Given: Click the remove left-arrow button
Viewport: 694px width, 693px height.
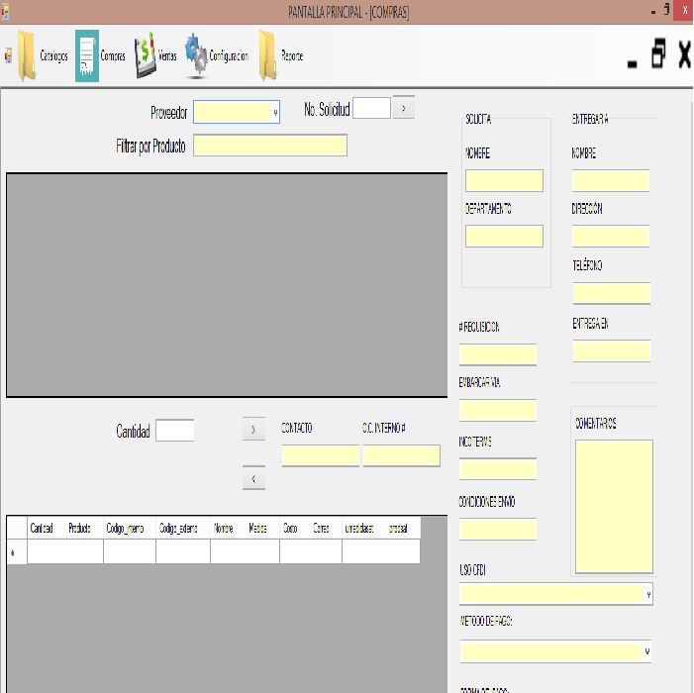Looking at the screenshot, I should (x=253, y=479).
